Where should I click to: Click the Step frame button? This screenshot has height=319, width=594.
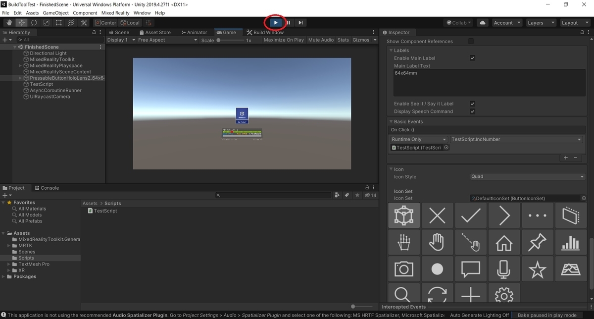pyautogui.click(x=300, y=22)
